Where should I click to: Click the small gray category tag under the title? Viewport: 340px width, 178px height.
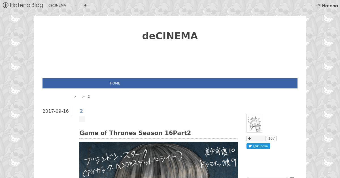point(82,119)
